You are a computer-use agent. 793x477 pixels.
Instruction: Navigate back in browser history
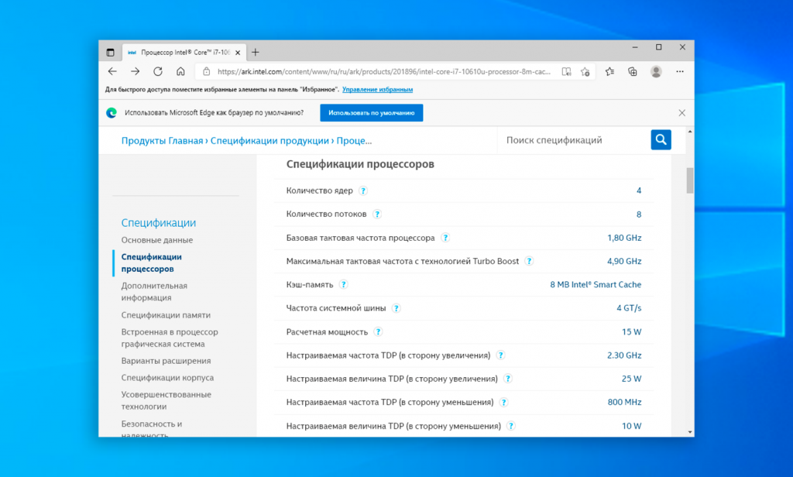[112, 71]
